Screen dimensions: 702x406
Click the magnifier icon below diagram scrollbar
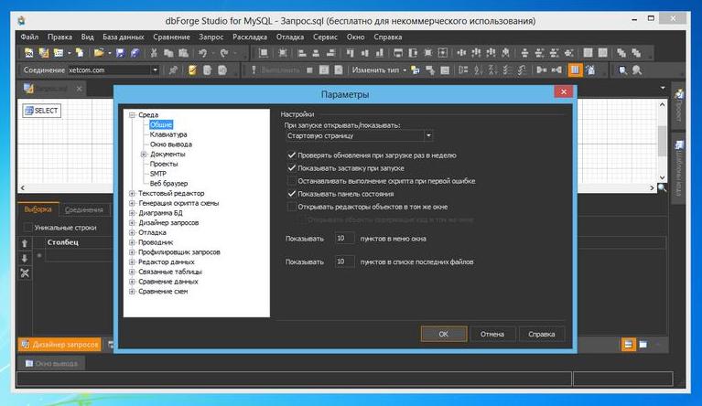tap(662, 188)
